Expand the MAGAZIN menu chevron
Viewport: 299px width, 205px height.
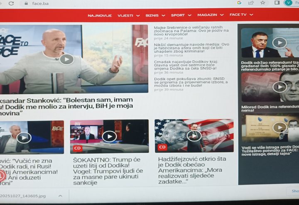[x=222, y=15]
